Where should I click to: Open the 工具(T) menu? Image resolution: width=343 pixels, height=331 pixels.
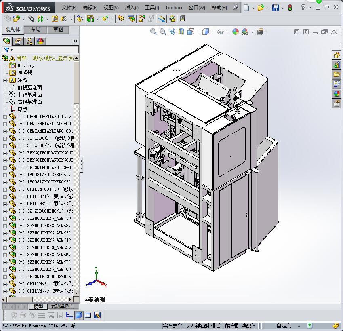152,8
